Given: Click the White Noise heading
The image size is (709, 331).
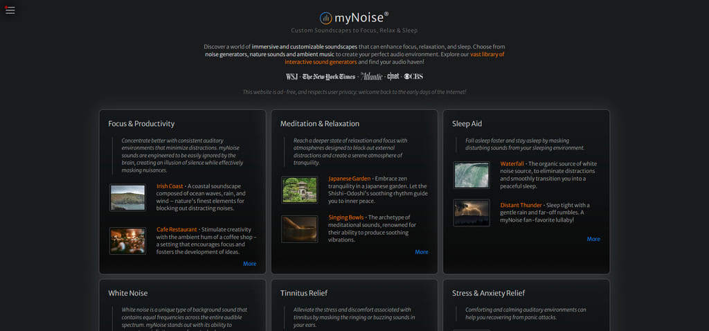Looking at the screenshot, I should click(128, 293).
